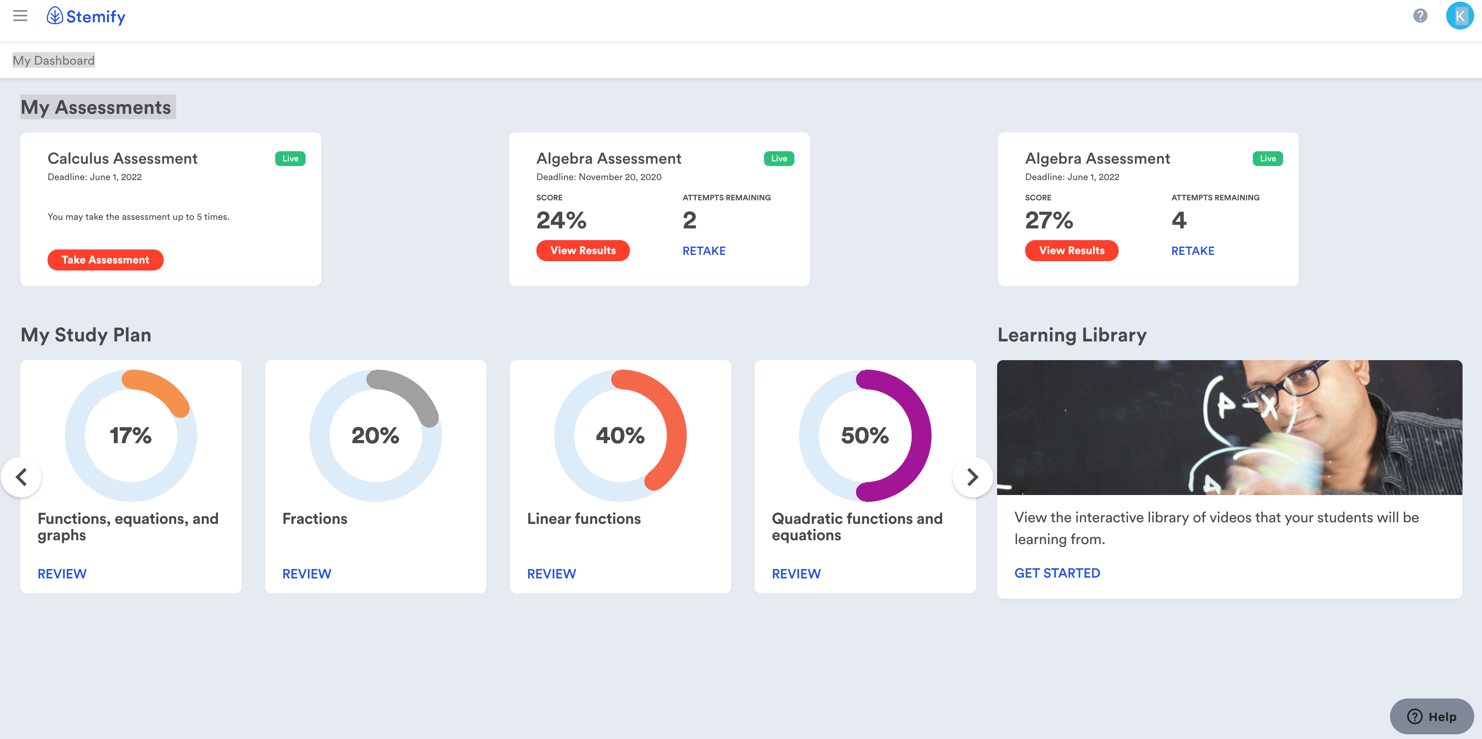The image size is (1482, 739).
Task: Retake the Algebra Assessment with 2 attempts
Action: [704, 251]
